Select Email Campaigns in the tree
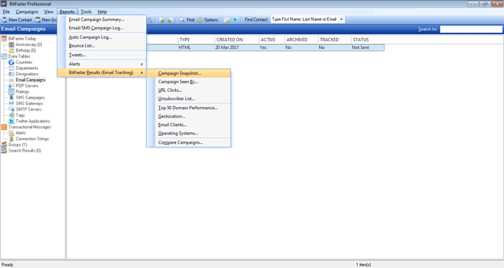 [30, 80]
